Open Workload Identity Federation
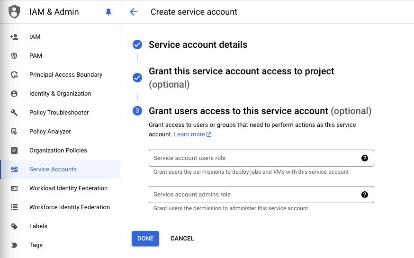 60,188
